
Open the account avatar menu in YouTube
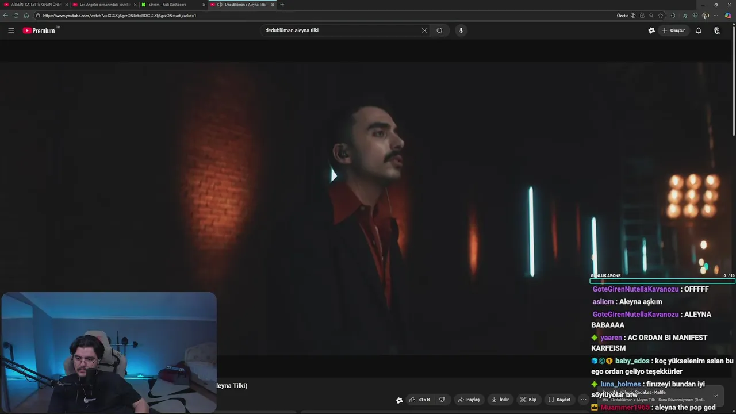pyautogui.click(x=717, y=30)
